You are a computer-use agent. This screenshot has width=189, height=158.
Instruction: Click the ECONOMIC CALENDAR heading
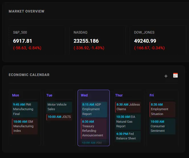[29, 75]
